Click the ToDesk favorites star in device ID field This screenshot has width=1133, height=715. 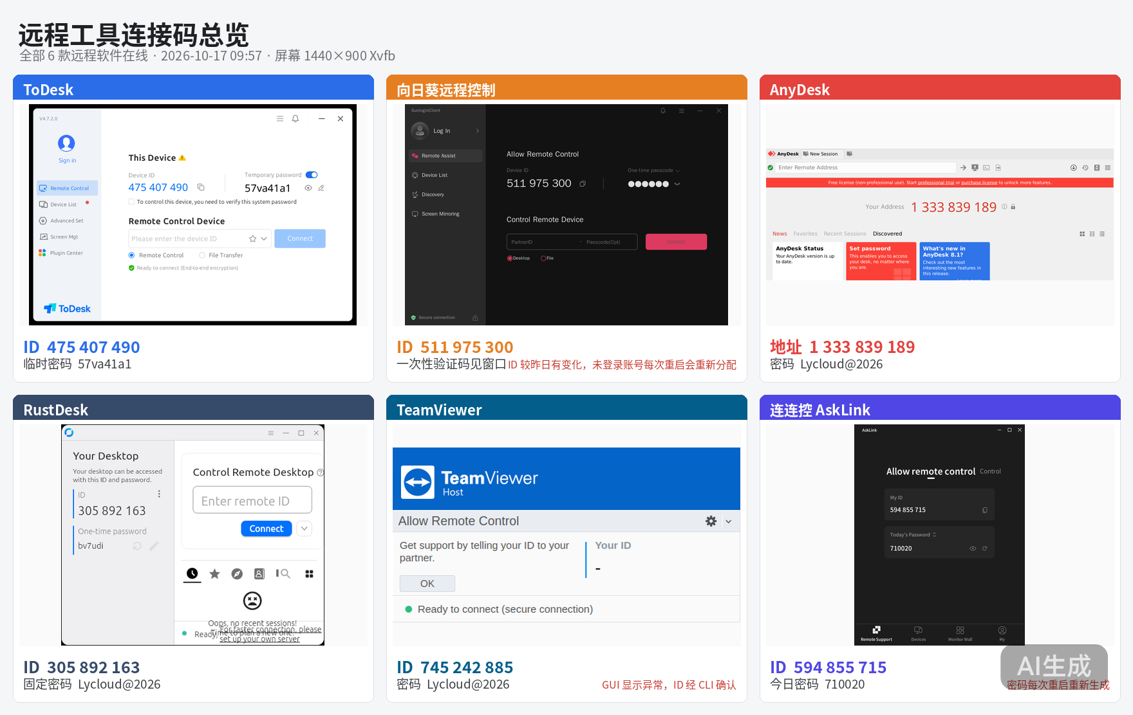click(253, 239)
